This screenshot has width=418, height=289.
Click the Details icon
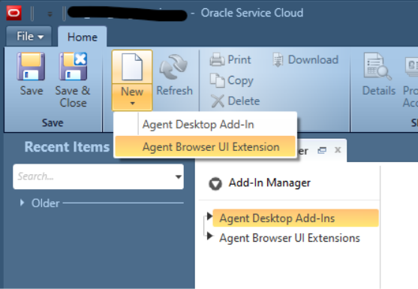point(377,66)
